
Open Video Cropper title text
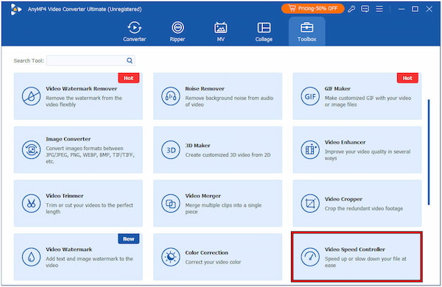click(343, 199)
